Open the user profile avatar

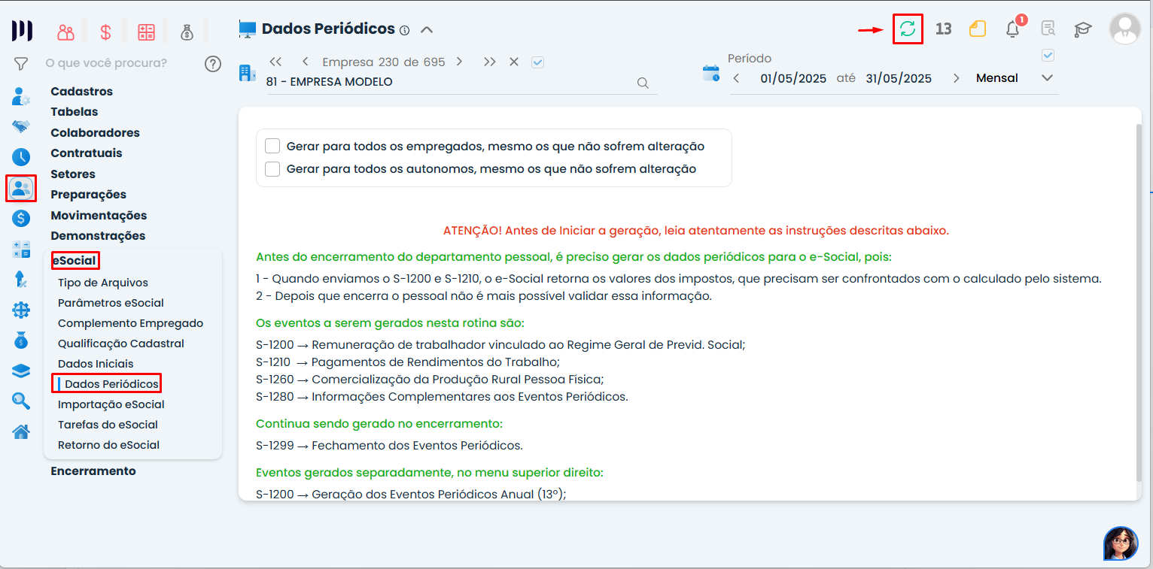click(1125, 29)
